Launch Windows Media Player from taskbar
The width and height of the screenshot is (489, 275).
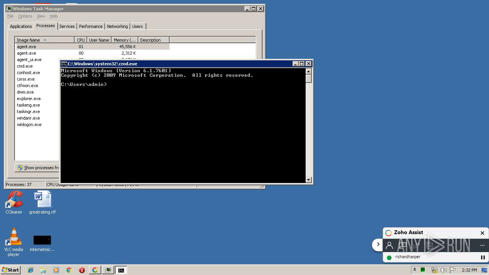point(56,270)
